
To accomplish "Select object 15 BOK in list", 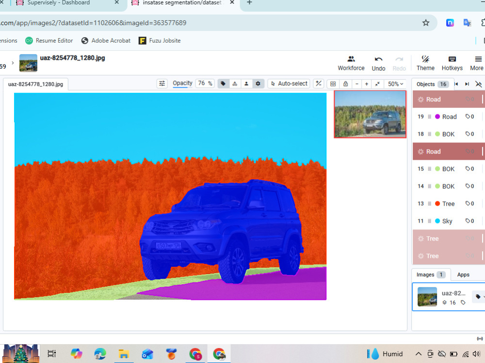I will [x=449, y=169].
